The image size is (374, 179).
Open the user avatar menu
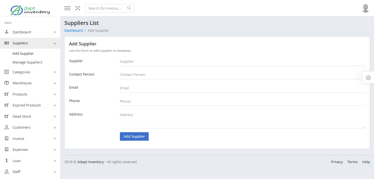coord(366,8)
